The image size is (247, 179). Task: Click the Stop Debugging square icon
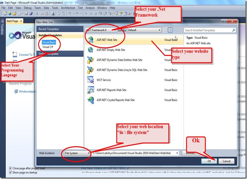(x=96, y=14)
